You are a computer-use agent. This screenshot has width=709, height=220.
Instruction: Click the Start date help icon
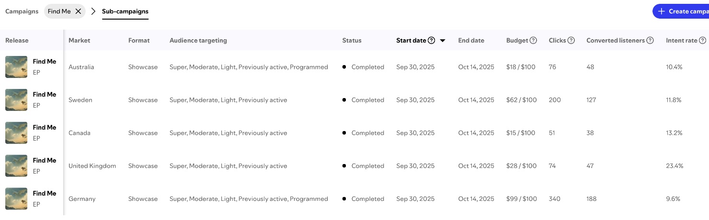pyautogui.click(x=431, y=41)
